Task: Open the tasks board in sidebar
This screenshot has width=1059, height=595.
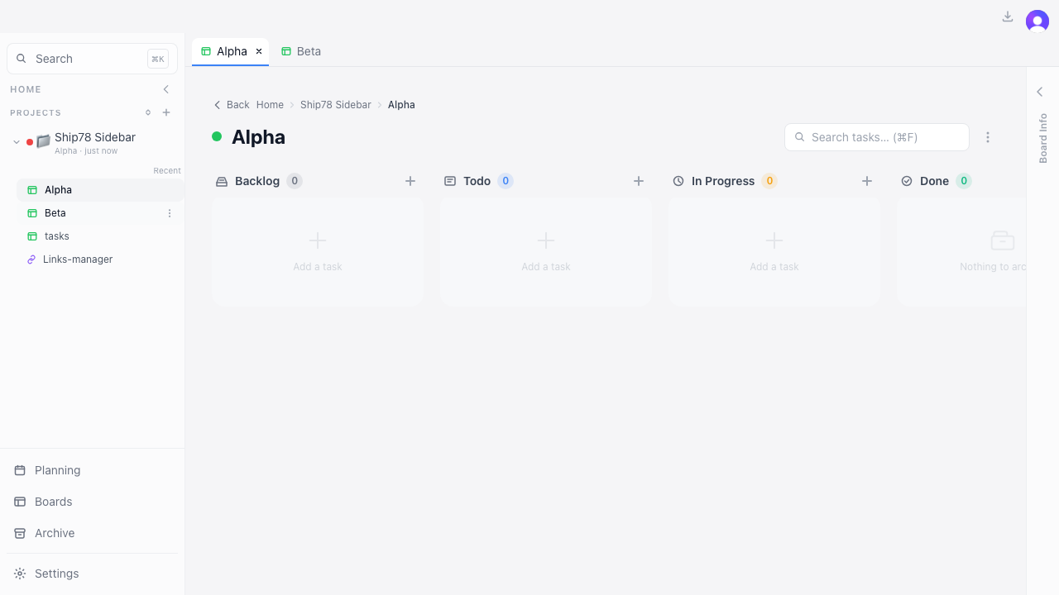Action: coord(100,236)
